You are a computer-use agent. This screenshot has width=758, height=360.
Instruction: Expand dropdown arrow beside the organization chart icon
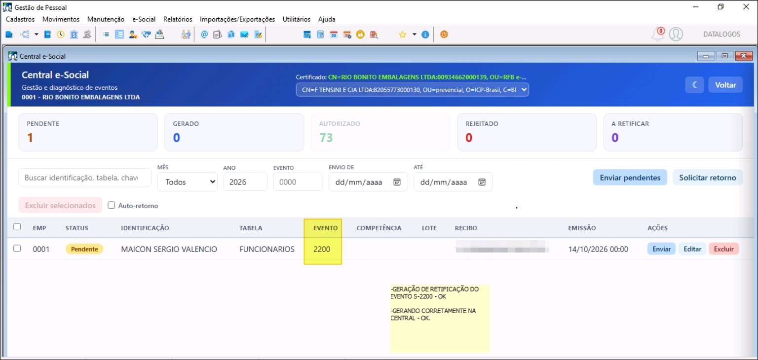coord(37,35)
